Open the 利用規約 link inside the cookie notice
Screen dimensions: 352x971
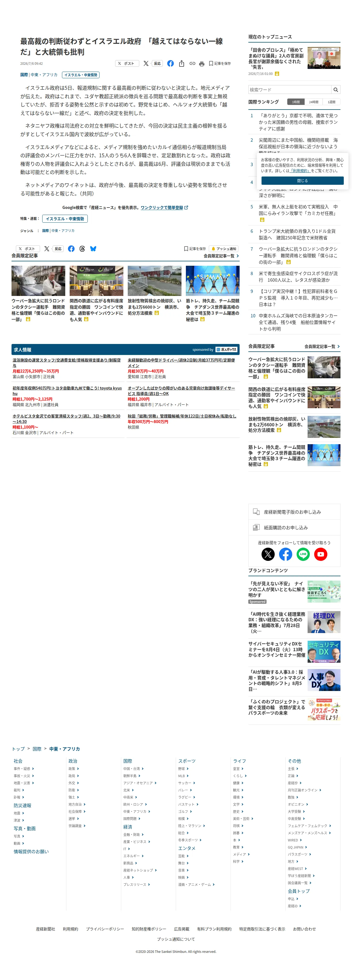[300, 171]
